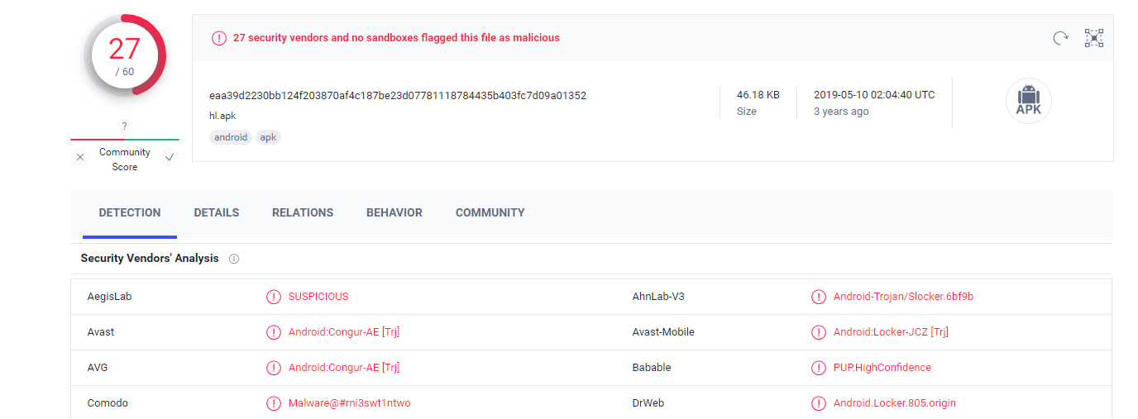1138x419 pixels.
Task: Vote harmless with the community checkmark button
Action: coord(170,157)
